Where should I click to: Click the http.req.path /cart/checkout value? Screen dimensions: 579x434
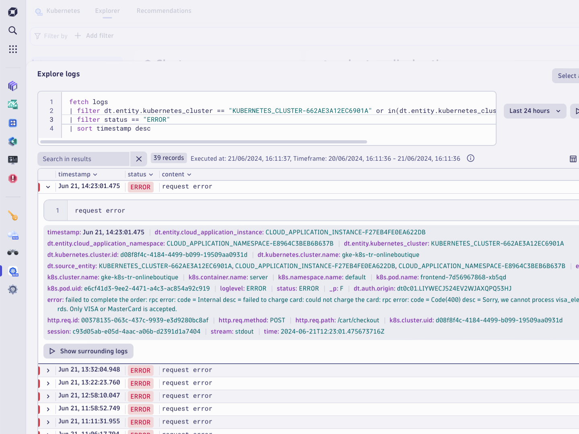click(358, 320)
